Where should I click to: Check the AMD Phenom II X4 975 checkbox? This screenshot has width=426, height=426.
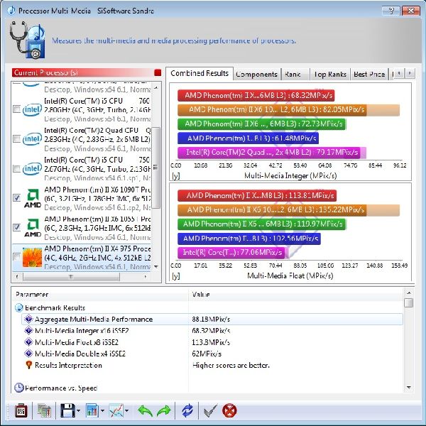[x=16, y=257]
